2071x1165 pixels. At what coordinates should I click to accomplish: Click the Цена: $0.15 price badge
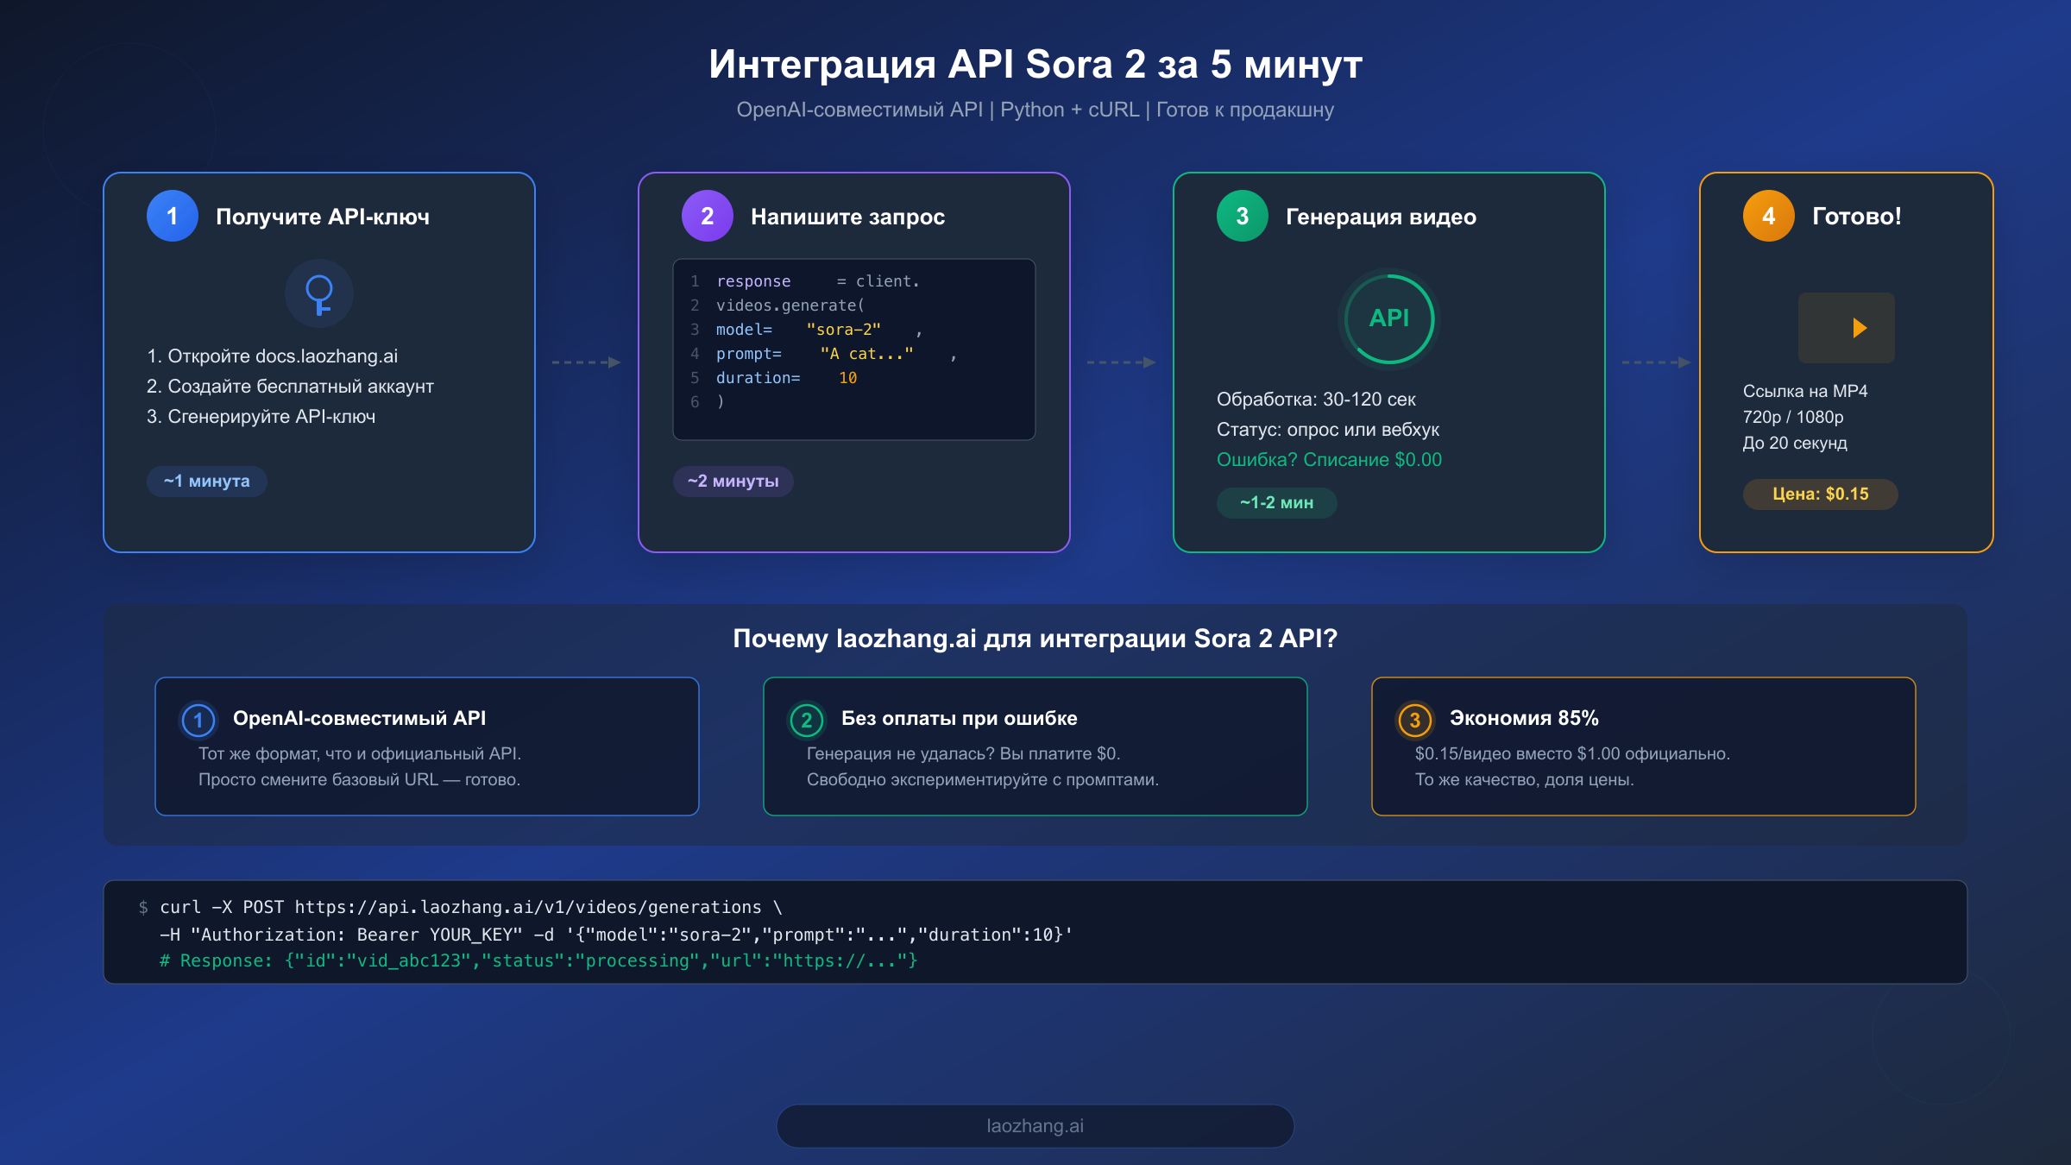1819,494
